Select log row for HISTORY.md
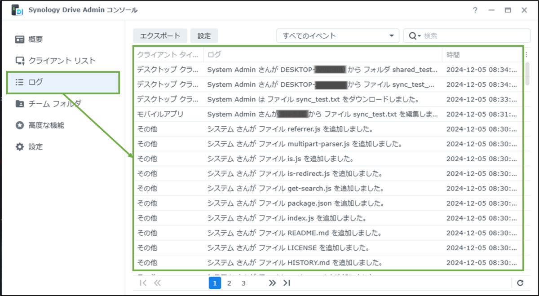 pyautogui.click(x=328, y=262)
